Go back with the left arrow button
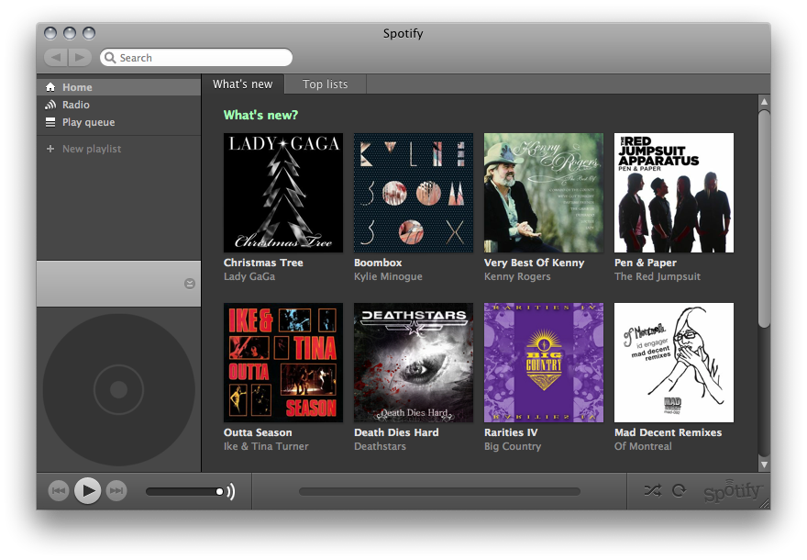 (x=56, y=57)
